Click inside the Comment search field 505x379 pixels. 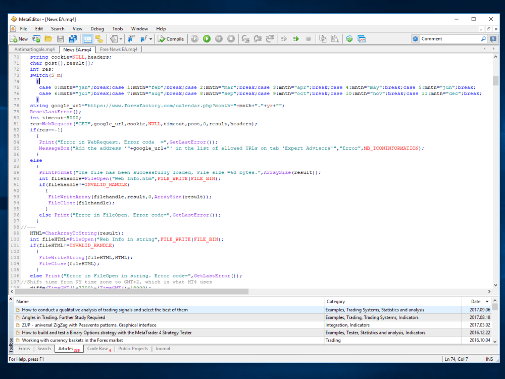coord(449,38)
